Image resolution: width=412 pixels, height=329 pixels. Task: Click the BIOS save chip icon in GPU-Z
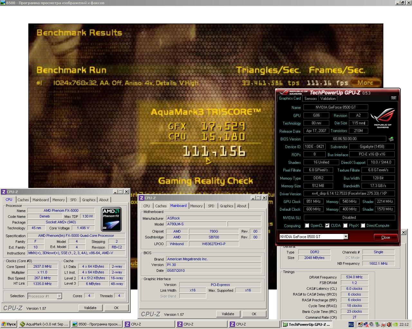391,139
